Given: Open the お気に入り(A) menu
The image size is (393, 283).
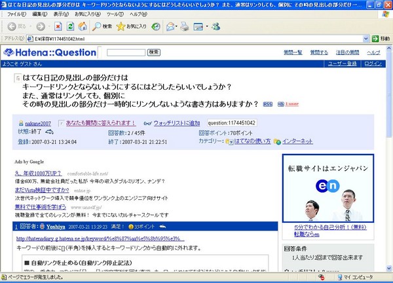Looking at the screenshot, I should [88, 14].
